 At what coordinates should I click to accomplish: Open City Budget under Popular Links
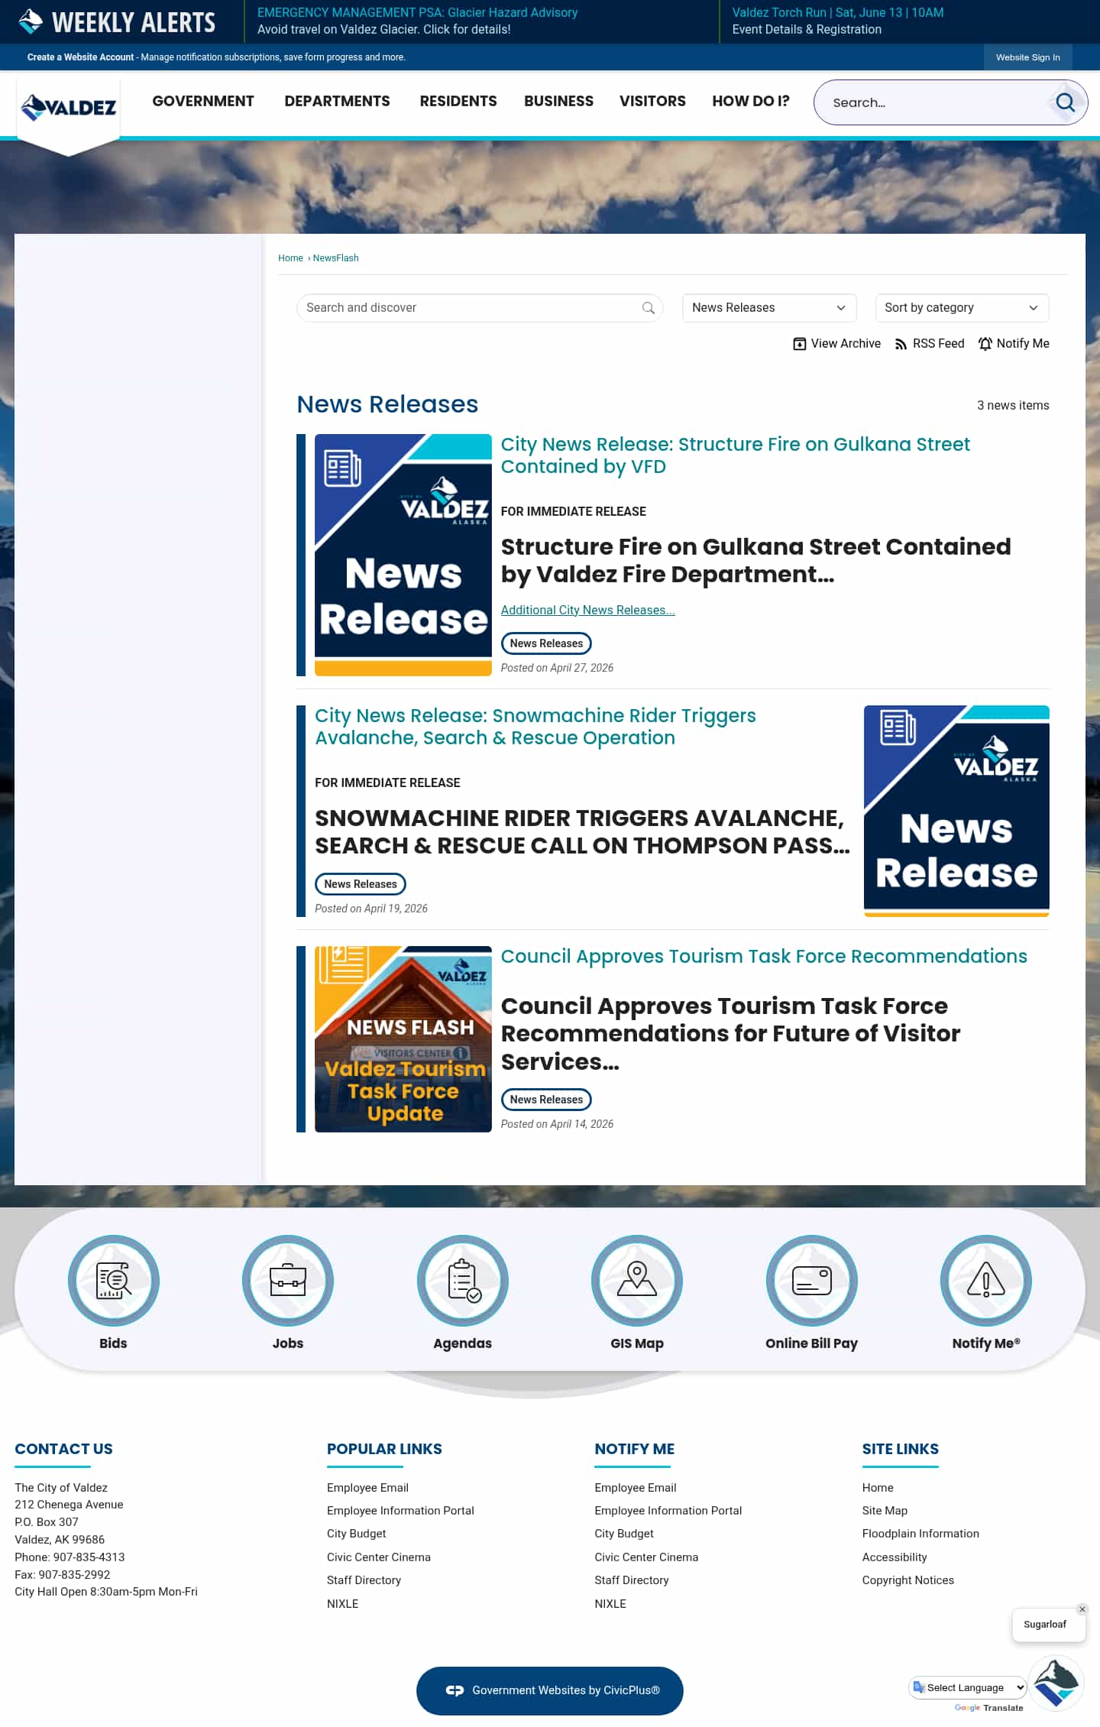click(356, 1534)
